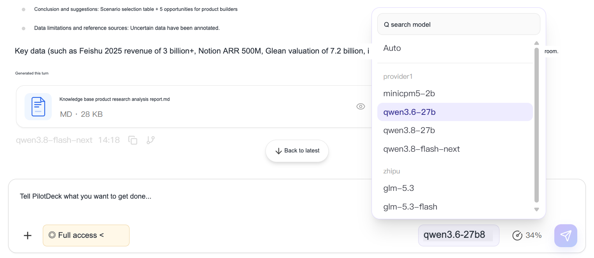Send the message with the paper plane button
Image resolution: width=594 pixels, height=258 pixels.
566,235
